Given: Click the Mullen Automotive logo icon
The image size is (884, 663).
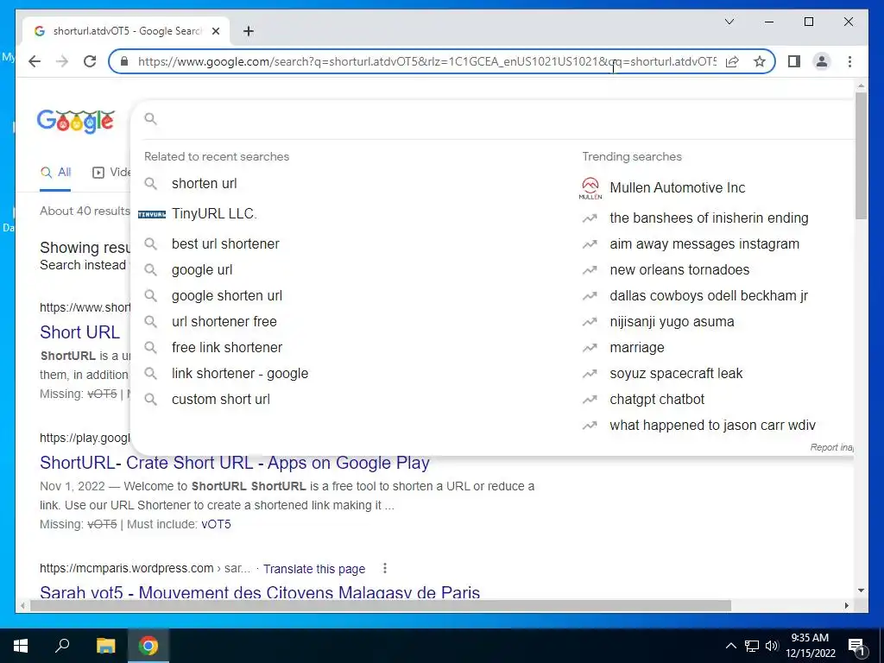Looking at the screenshot, I should point(590,187).
